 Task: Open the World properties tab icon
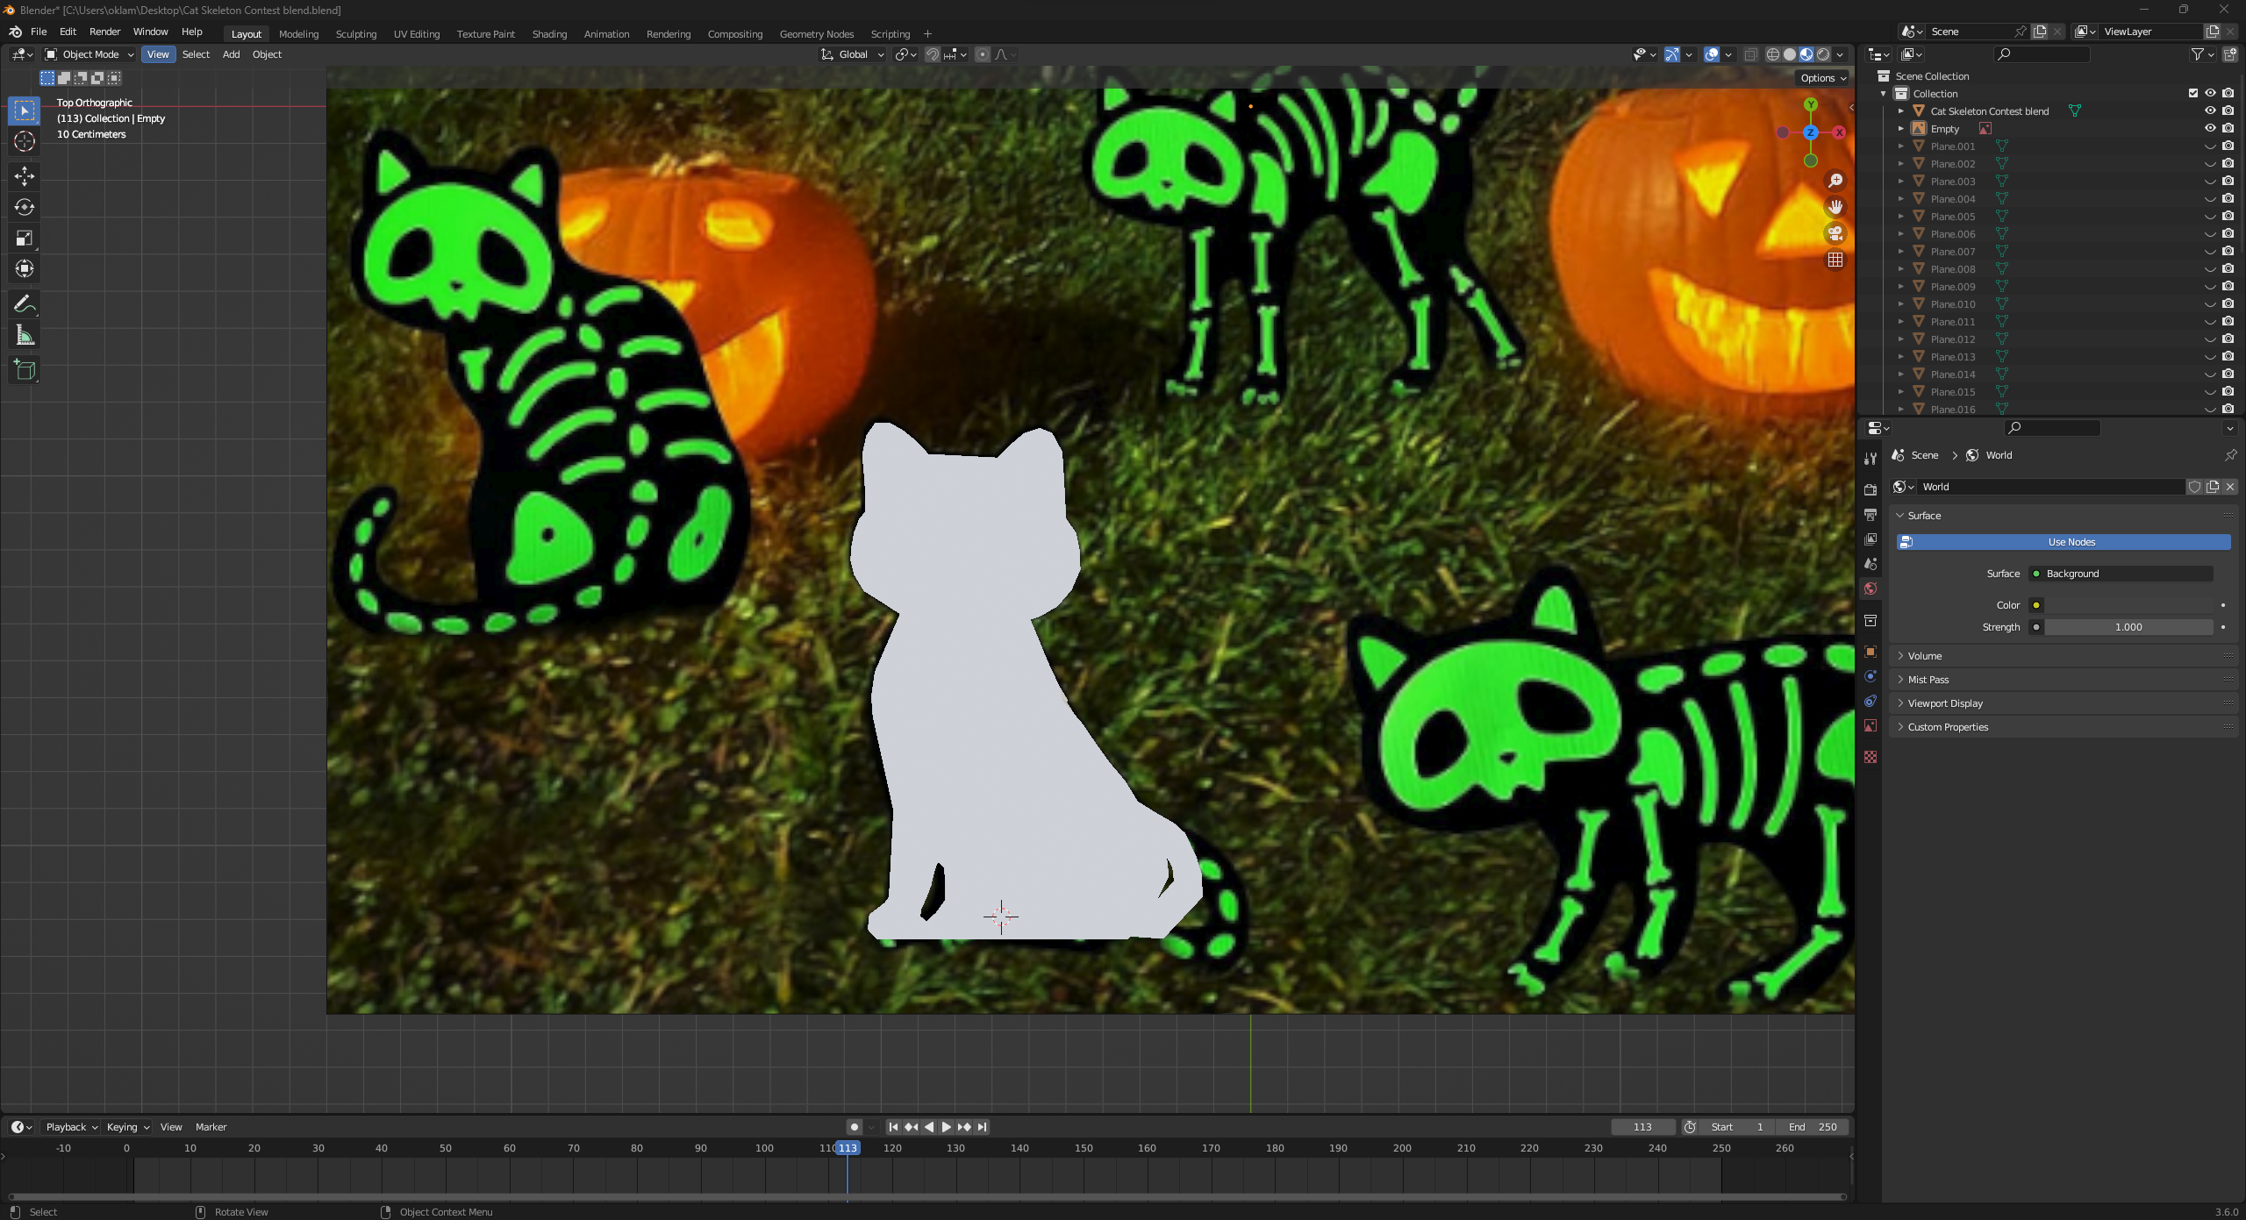[x=1870, y=589]
